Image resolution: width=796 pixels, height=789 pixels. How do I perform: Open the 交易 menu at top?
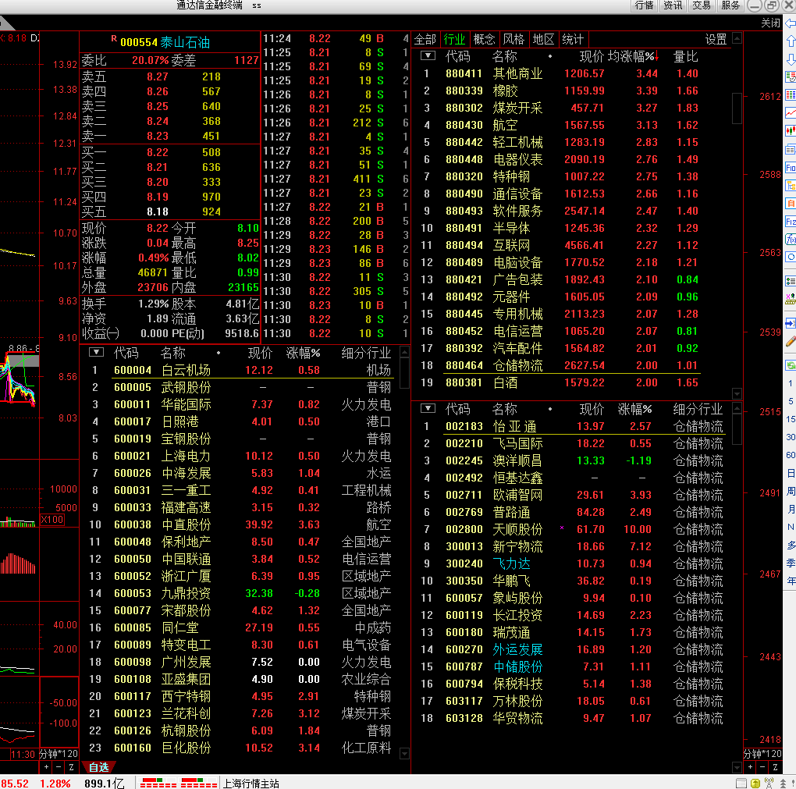point(701,5)
